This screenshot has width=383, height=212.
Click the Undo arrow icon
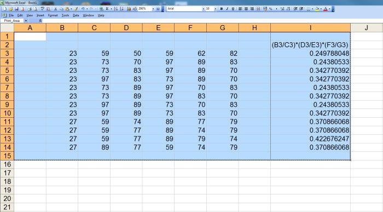point(83,9)
